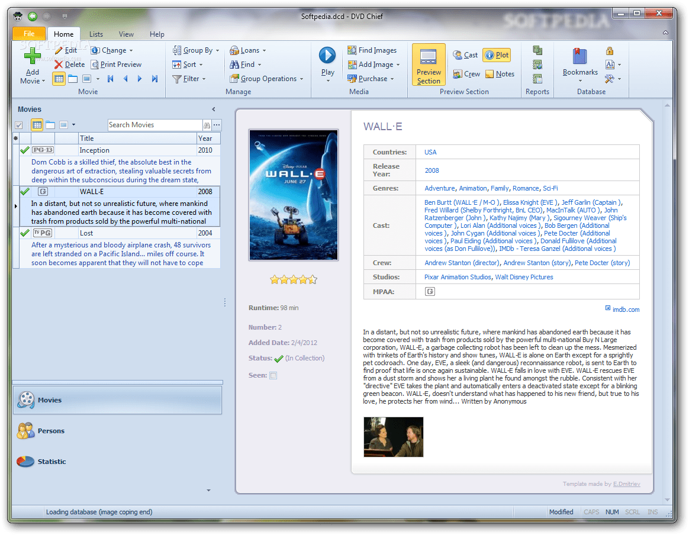Viewport: 689px width, 535px height.
Task: Switch to the Lists tab
Action: tap(96, 34)
